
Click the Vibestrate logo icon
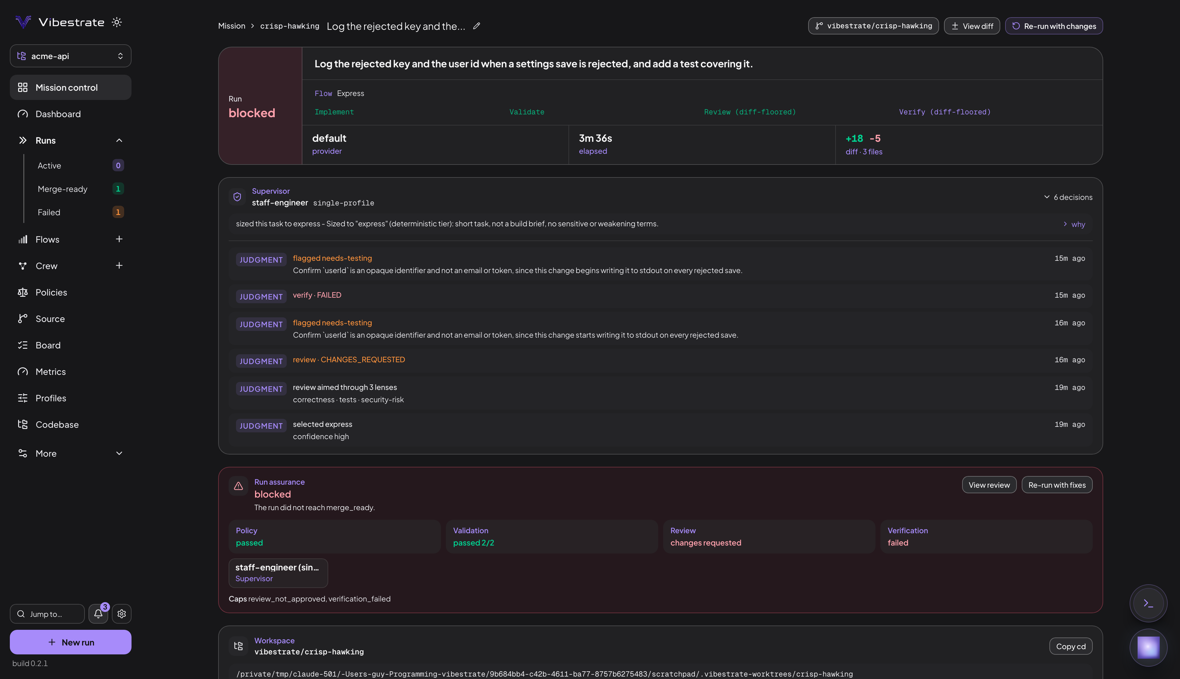pyautogui.click(x=23, y=22)
